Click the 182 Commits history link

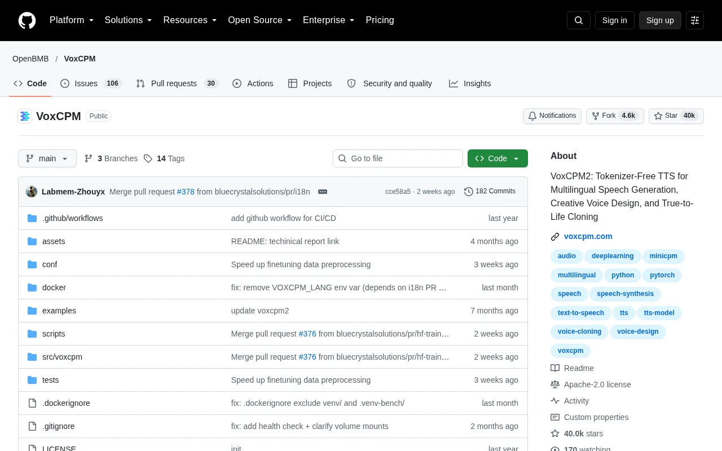pos(490,192)
